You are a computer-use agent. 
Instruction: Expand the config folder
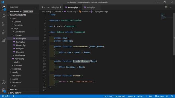point(15,72)
